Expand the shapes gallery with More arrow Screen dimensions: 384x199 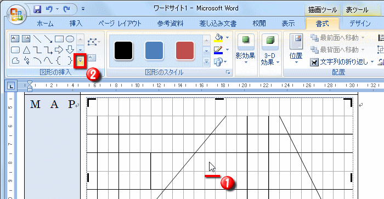[80, 62]
